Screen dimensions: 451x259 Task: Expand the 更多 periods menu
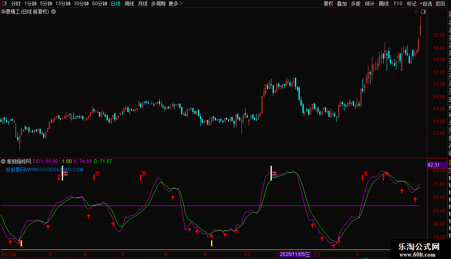click(176, 4)
